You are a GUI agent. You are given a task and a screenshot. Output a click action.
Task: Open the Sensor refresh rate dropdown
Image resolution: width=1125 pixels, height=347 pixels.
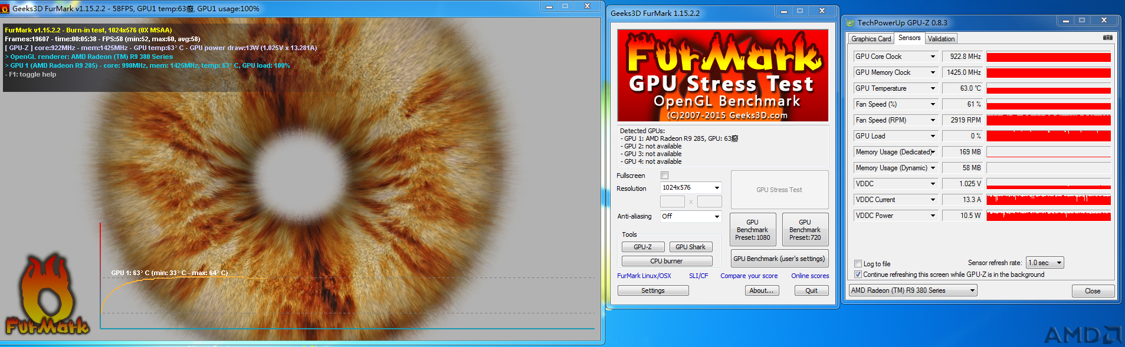(x=1045, y=263)
